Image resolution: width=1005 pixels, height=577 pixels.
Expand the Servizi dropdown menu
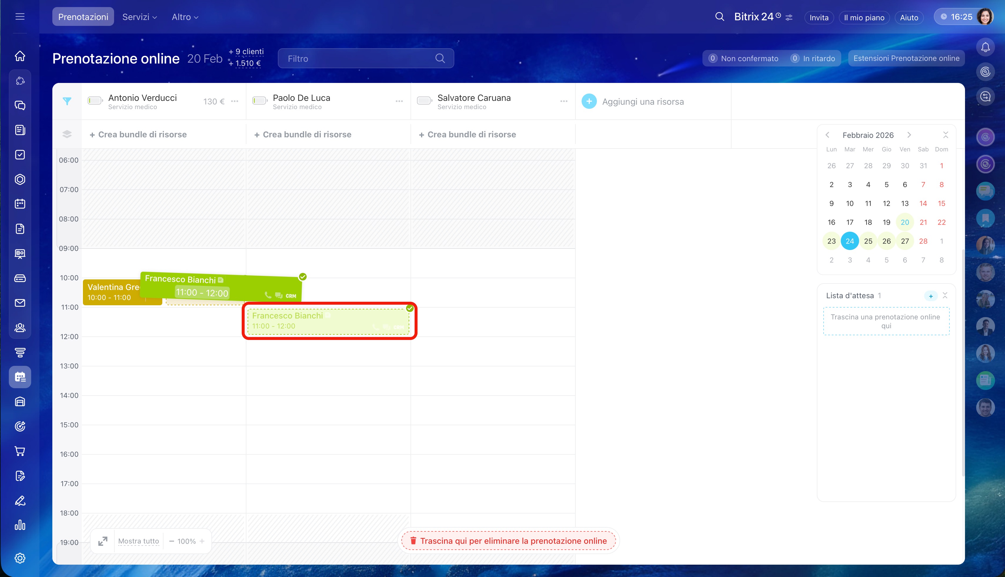[x=139, y=17]
